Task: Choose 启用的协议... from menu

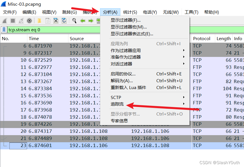Action: click(145, 74)
